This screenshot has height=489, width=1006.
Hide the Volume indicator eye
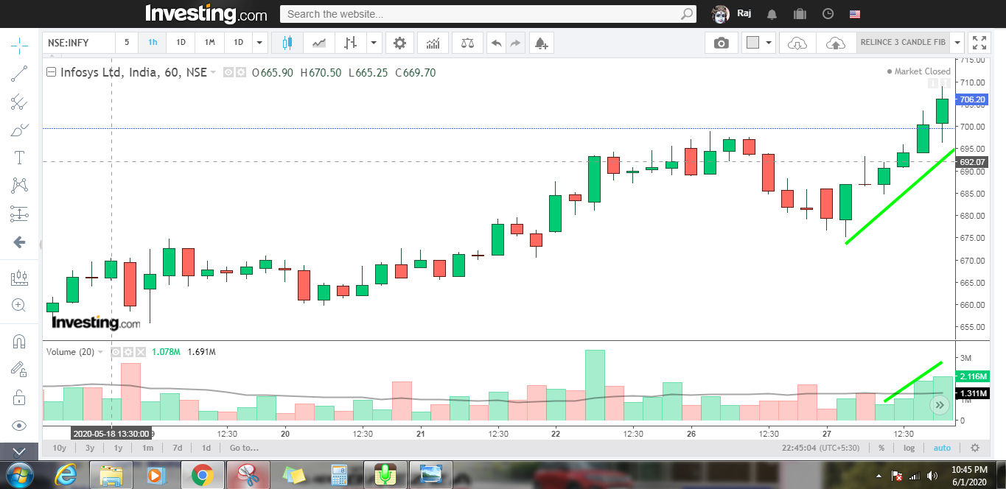116,352
